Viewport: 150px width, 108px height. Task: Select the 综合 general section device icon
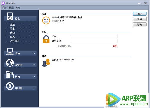[x=10, y=16]
